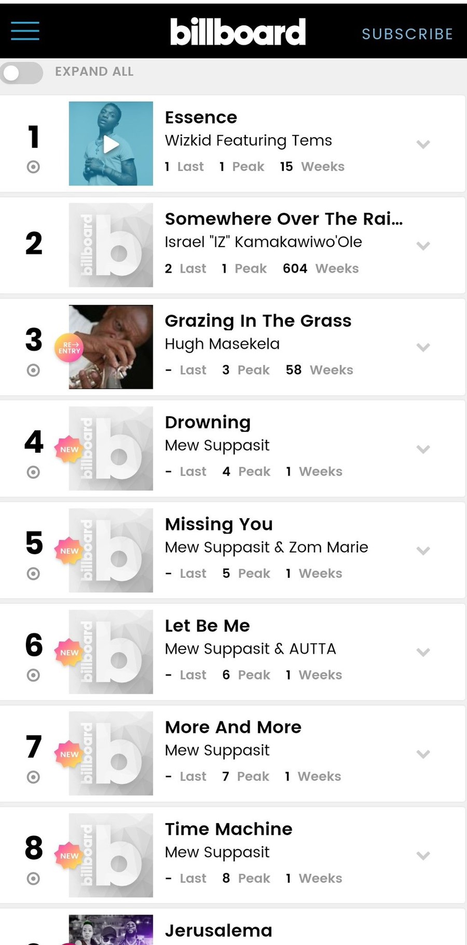Expand details for Missing You

(x=423, y=550)
